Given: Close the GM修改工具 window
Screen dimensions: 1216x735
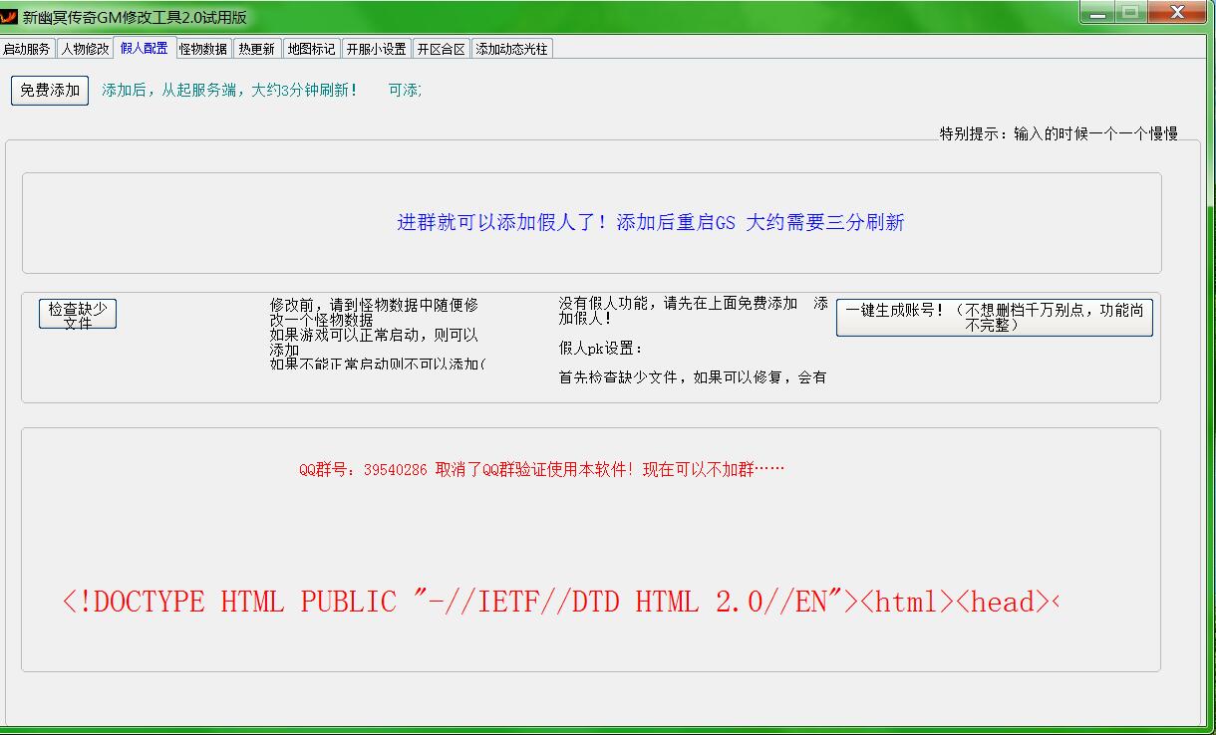Looking at the screenshot, I should [x=1176, y=13].
